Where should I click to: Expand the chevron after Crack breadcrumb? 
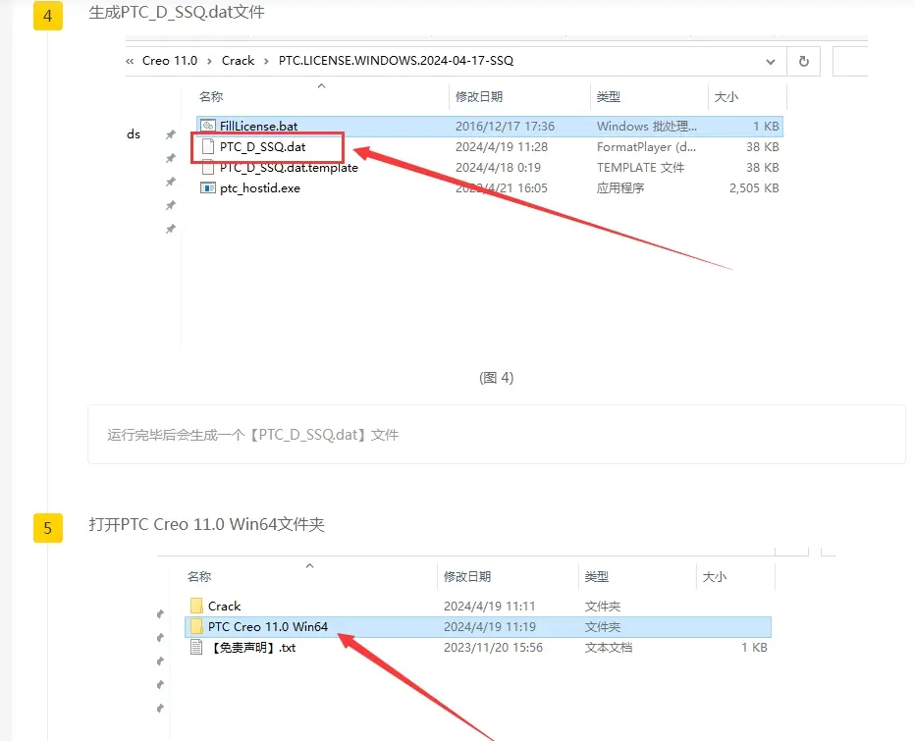tap(266, 61)
